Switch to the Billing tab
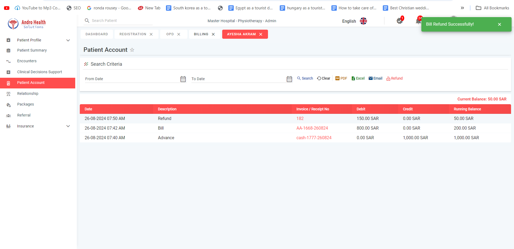This screenshot has height=249, width=514. [x=201, y=34]
